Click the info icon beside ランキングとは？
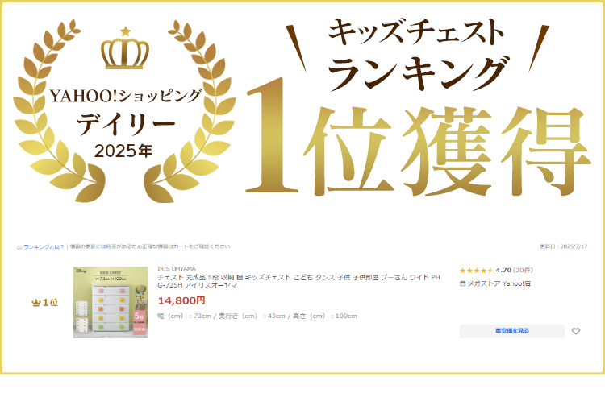 (x=19, y=247)
